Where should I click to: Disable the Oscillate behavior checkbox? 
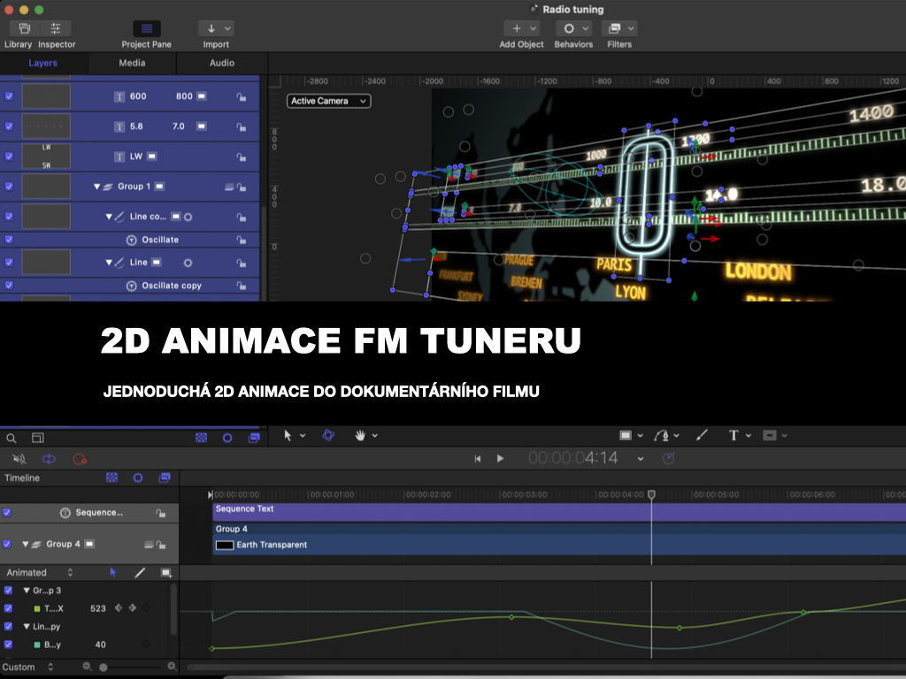pyautogui.click(x=9, y=240)
